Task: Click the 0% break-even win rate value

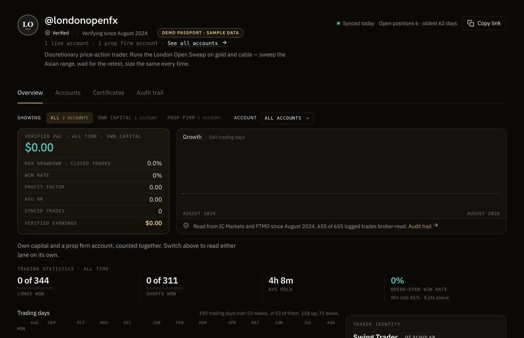Action: click(x=397, y=280)
